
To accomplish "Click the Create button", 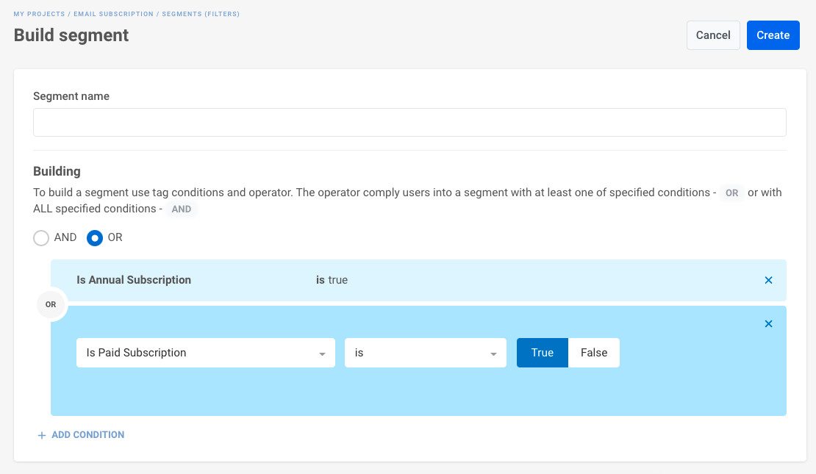I will (x=773, y=35).
